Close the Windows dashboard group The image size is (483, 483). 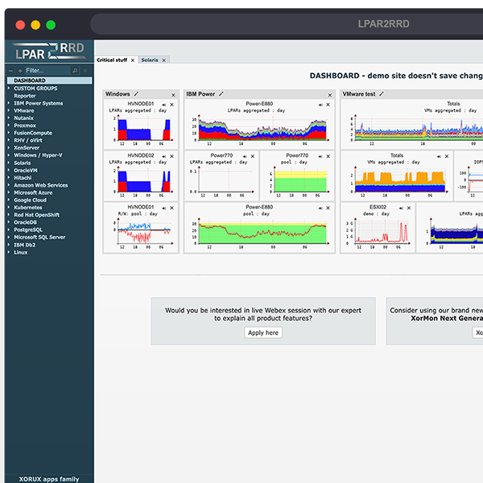pos(173,94)
